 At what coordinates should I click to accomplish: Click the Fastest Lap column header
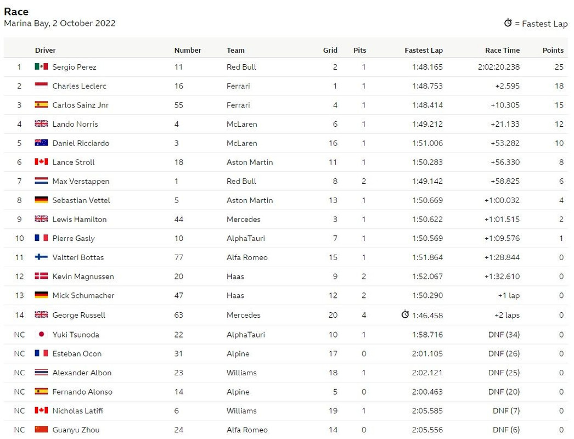coord(424,50)
